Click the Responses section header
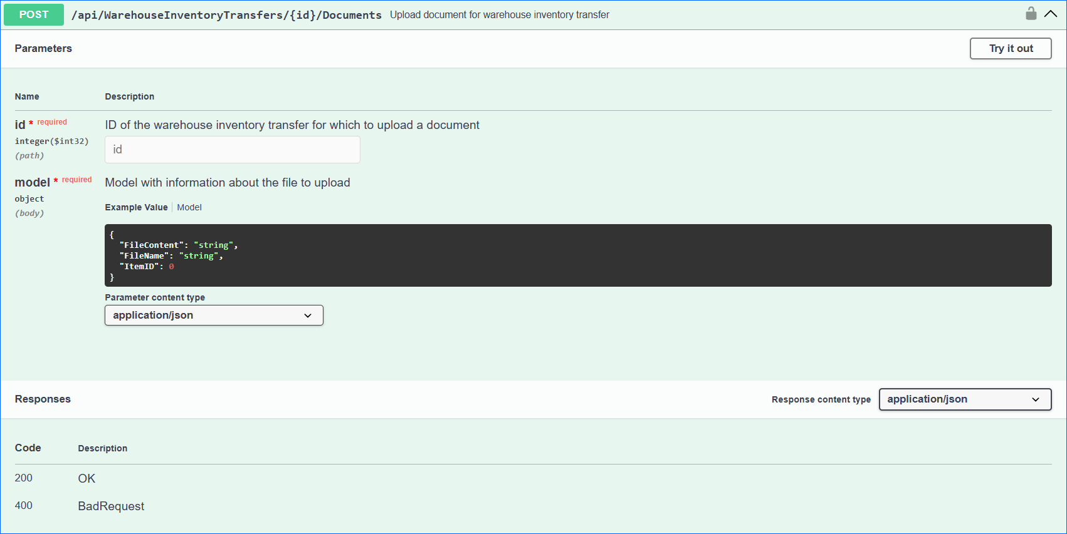1067x534 pixels. (43, 399)
